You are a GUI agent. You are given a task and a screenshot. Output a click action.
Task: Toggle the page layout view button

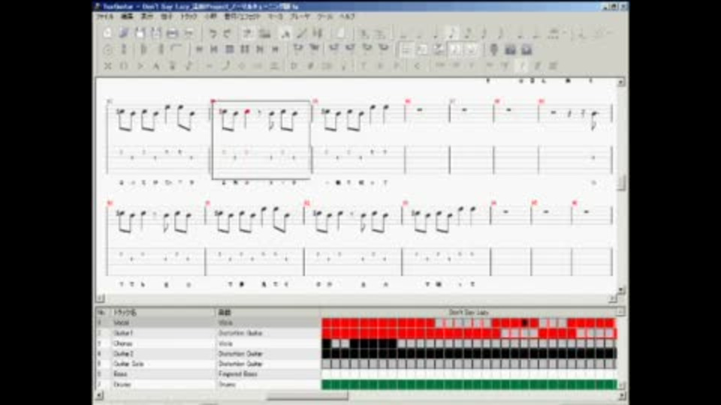406,49
